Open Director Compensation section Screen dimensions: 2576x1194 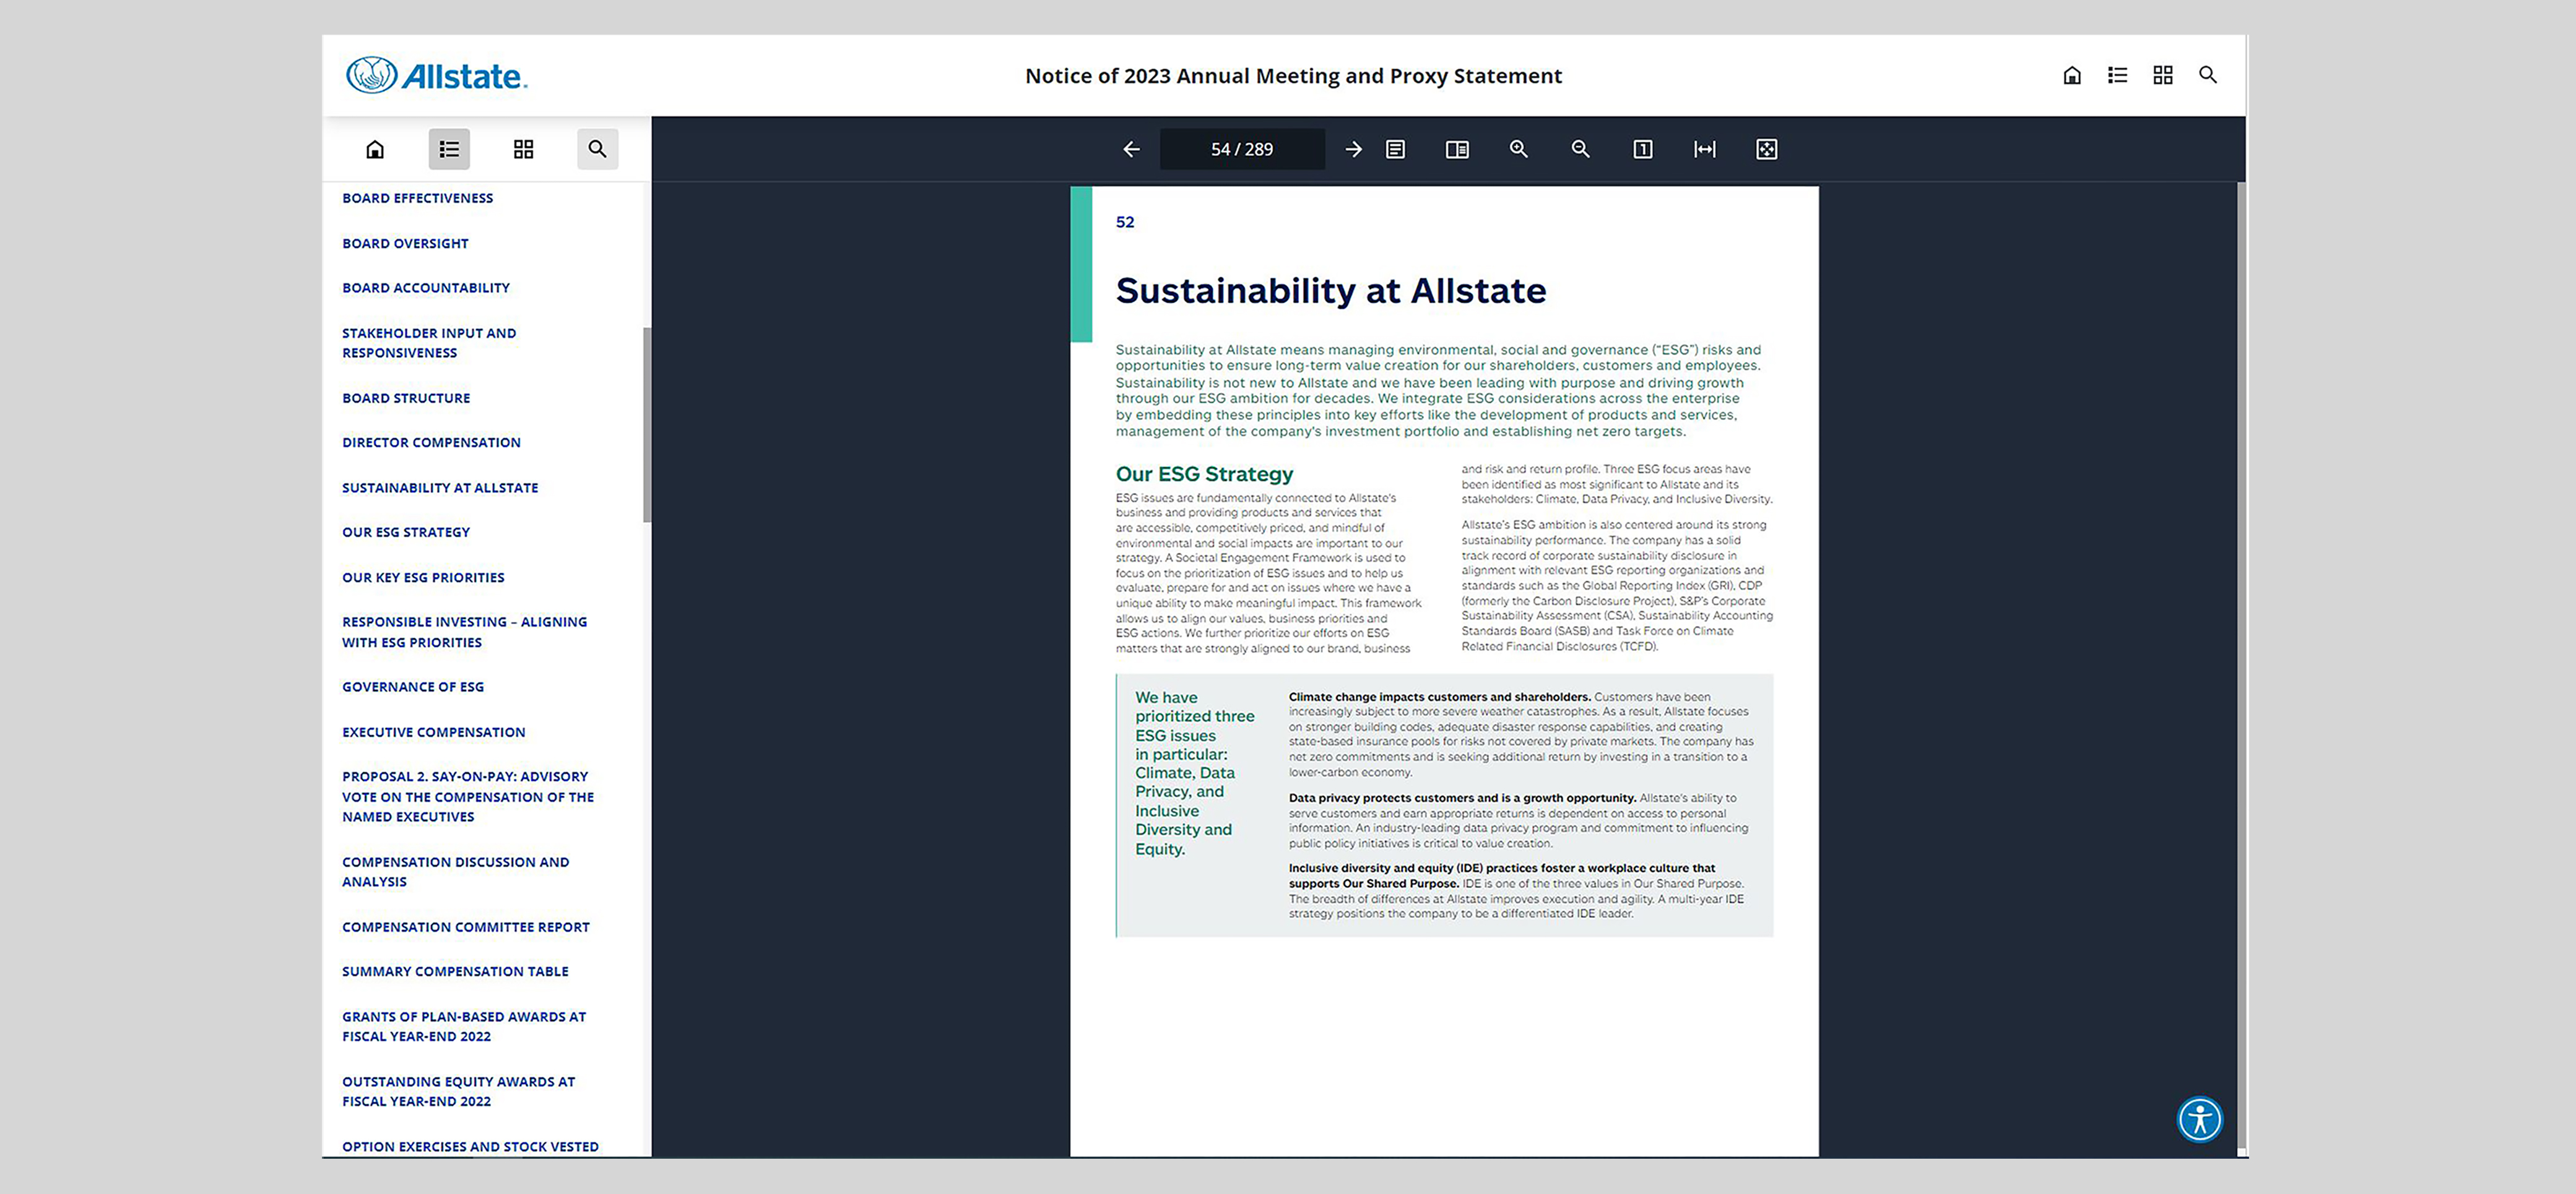[x=431, y=442]
